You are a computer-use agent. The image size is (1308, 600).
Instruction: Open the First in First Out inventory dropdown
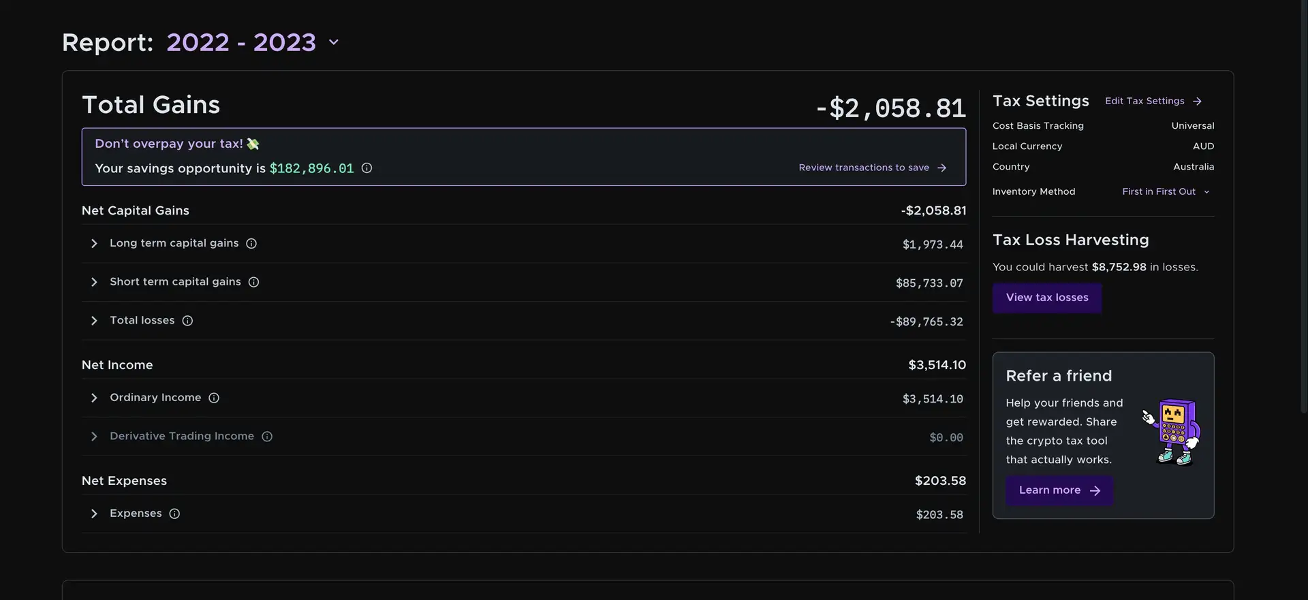tap(1166, 192)
